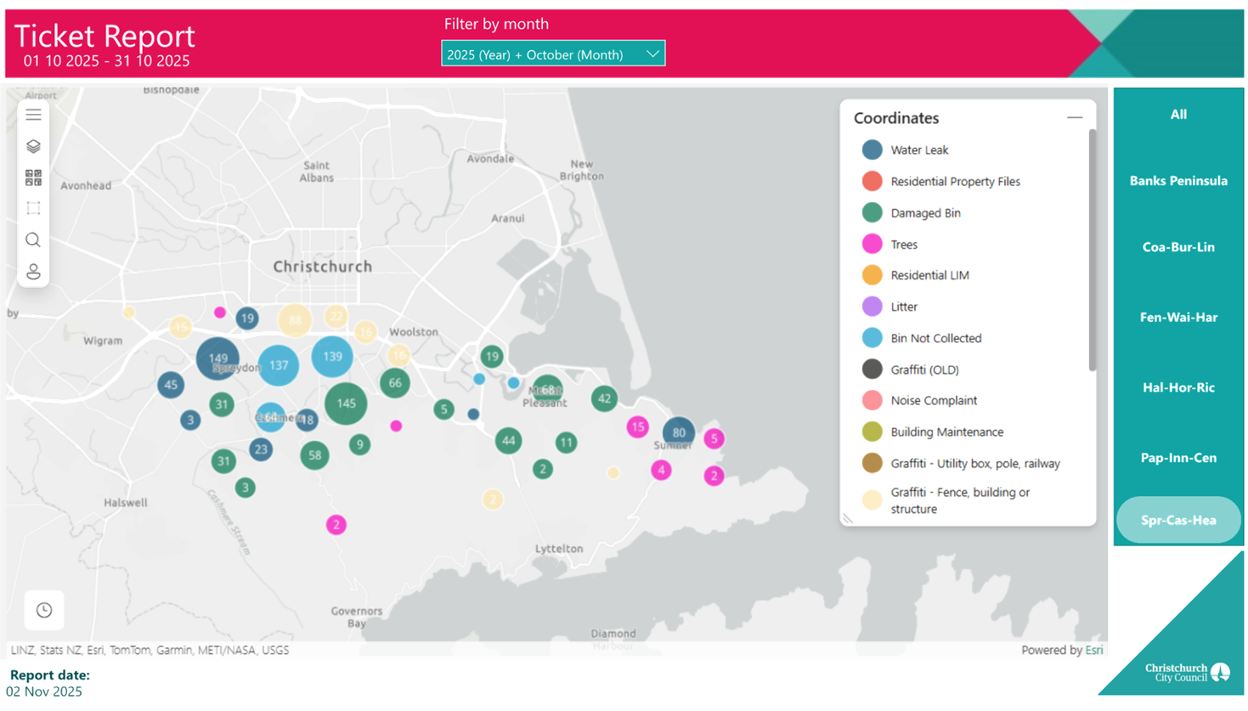Click the map search magnifier icon
1248x711 pixels.
(x=33, y=240)
